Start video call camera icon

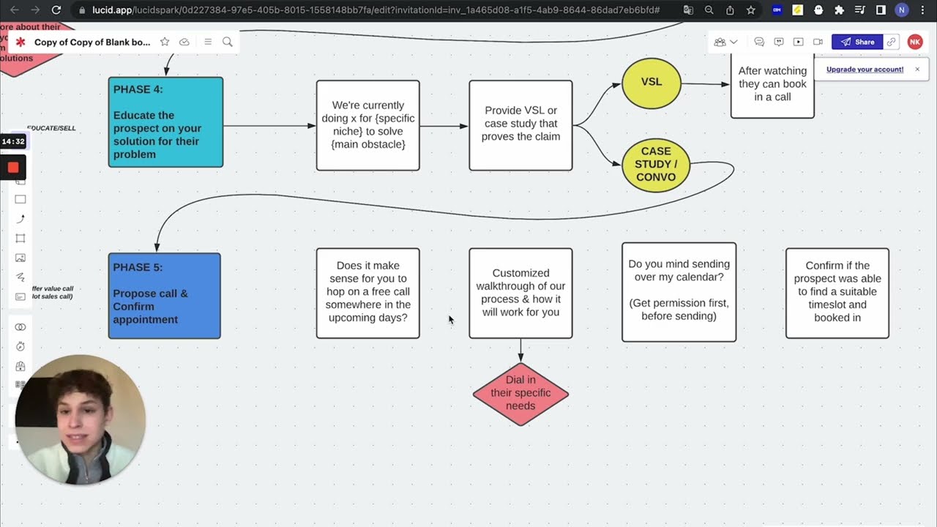click(818, 42)
